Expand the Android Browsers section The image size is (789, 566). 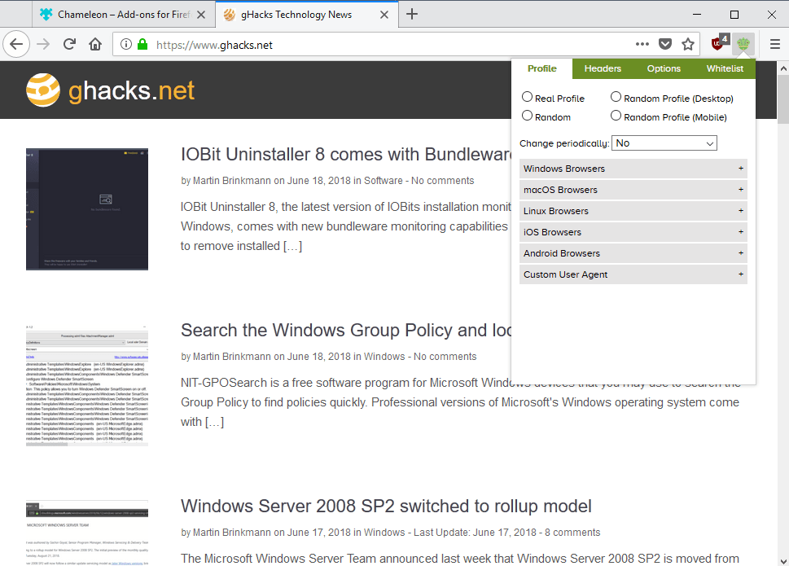(633, 253)
